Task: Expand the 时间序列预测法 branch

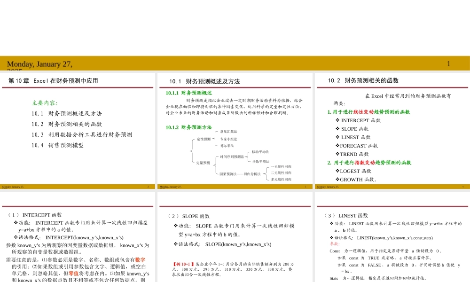Action: 232,157
